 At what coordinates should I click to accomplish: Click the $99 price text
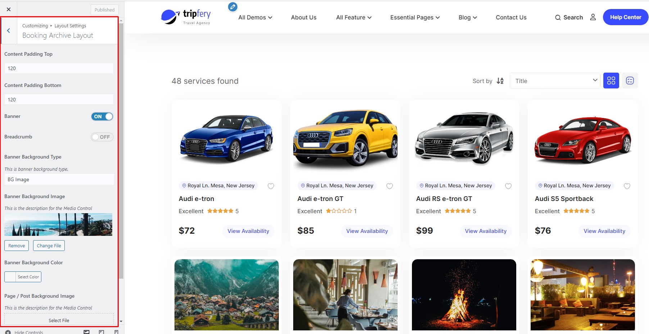coord(425,231)
